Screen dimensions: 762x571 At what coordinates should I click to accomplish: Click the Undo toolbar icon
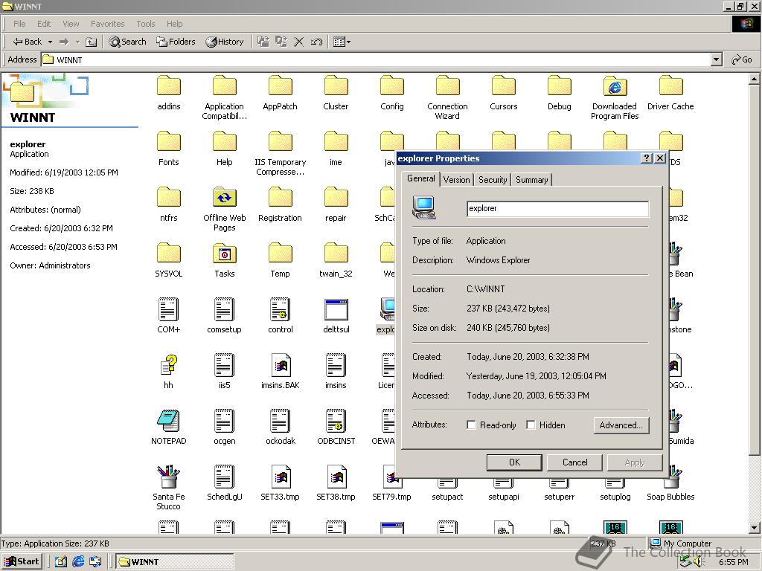[x=316, y=42]
